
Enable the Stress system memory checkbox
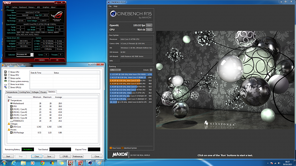click(9, 81)
